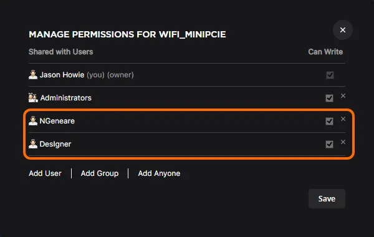Image resolution: width=374 pixels, height=237 pixels.
Task: Select the Administrators entry name
Action: (66, 98)
